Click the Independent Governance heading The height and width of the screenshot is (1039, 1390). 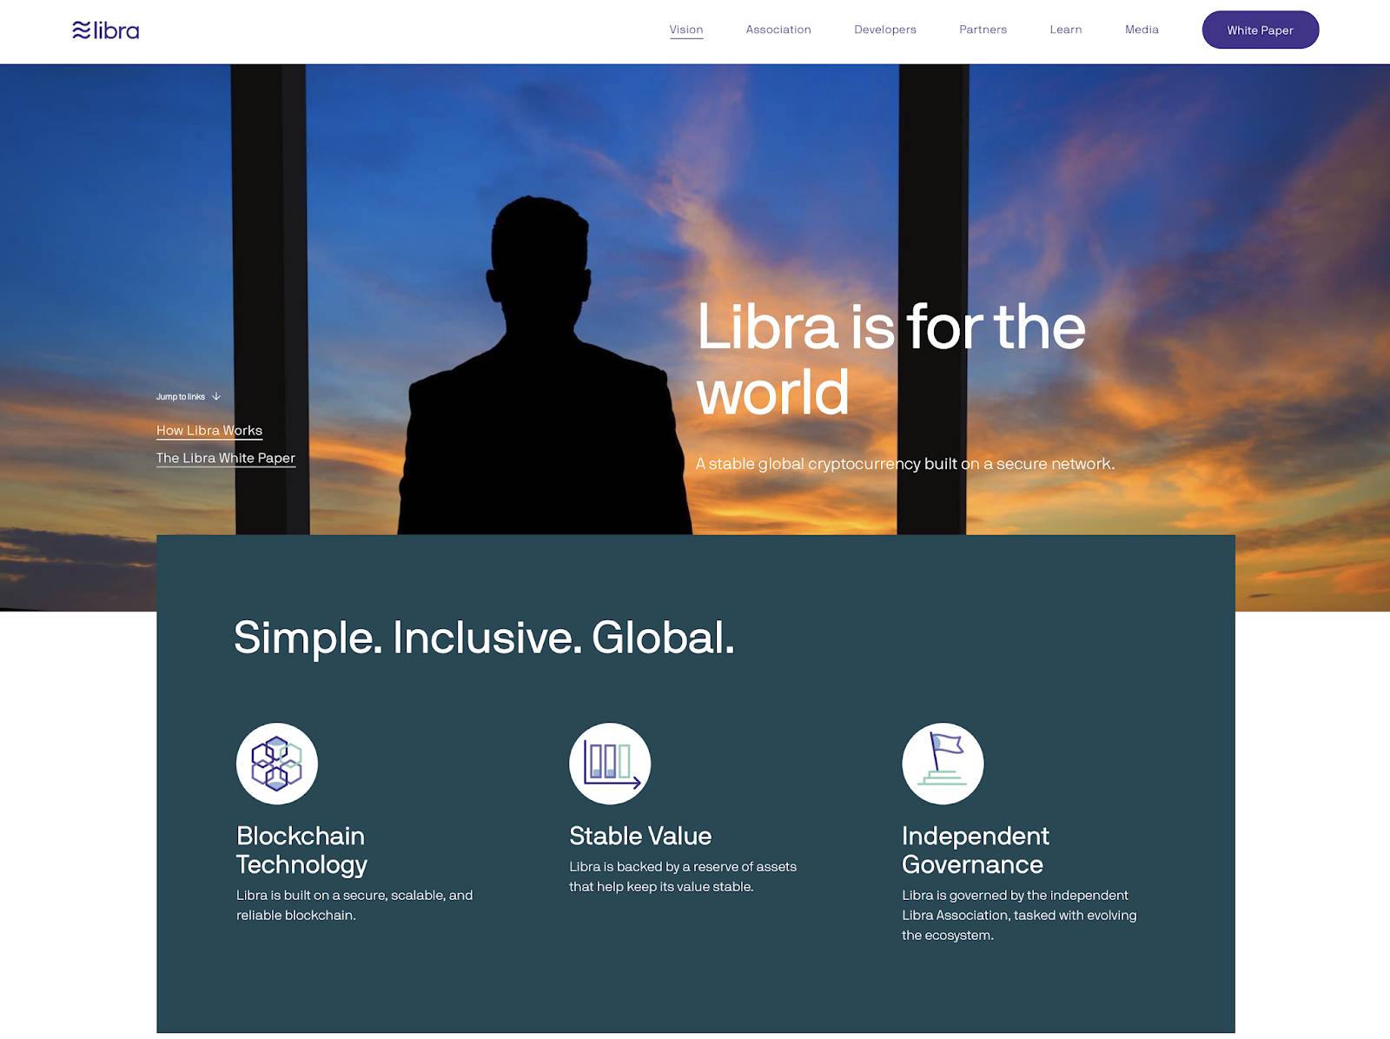pos(976,850)
